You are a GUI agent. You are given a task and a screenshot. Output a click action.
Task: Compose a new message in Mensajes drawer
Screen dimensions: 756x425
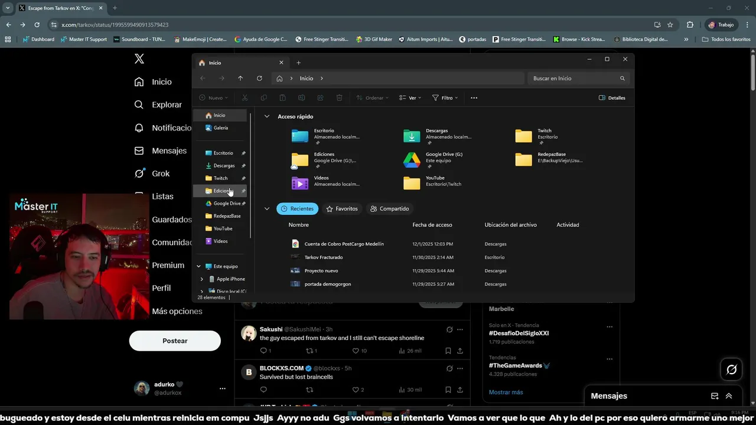click(715, 396)
